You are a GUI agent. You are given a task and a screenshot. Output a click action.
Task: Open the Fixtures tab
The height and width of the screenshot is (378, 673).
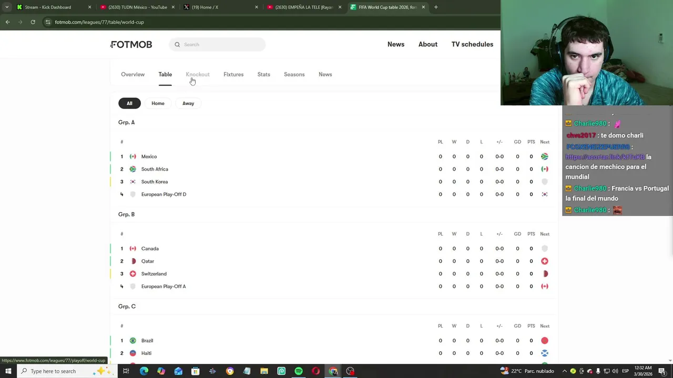click(233, 75)
